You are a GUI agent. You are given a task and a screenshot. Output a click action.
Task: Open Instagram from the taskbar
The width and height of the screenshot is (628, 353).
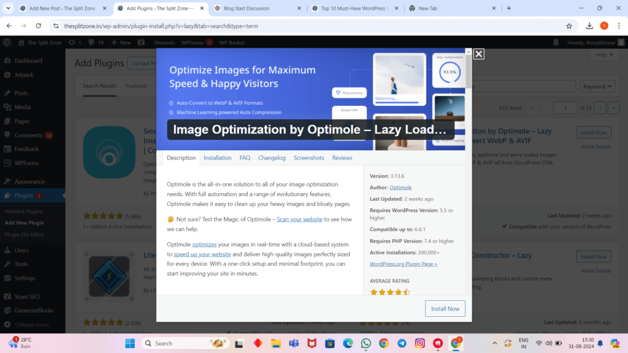click(x=419, y=343)
